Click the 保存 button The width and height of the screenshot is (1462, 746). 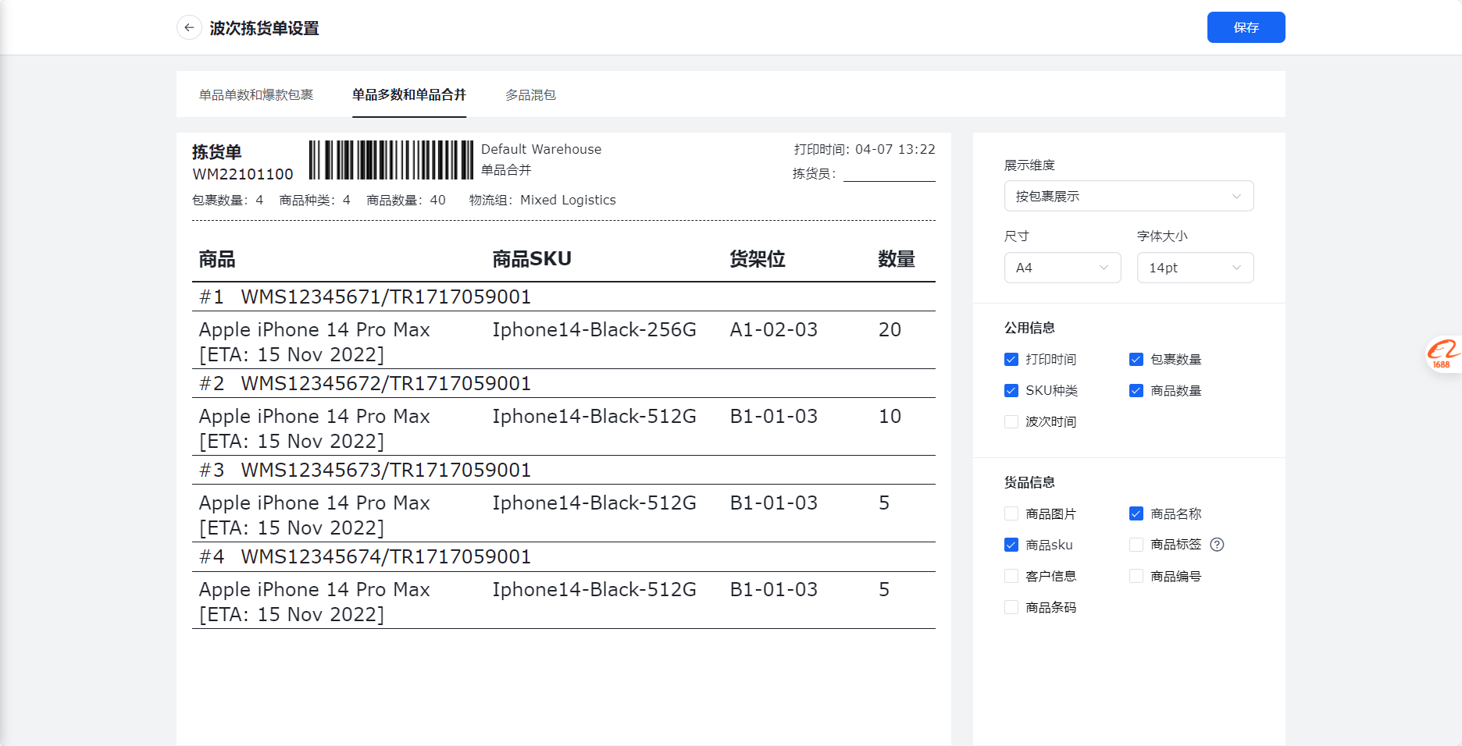coord(1246,27)
